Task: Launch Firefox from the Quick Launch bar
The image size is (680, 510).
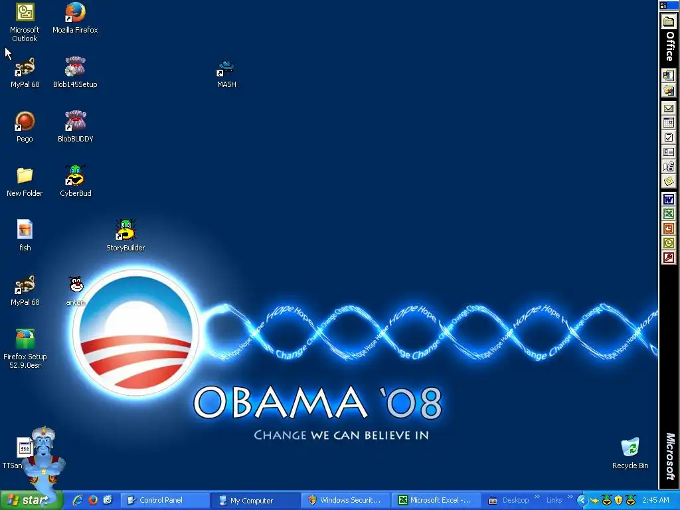Action: (x=93, y=500)
